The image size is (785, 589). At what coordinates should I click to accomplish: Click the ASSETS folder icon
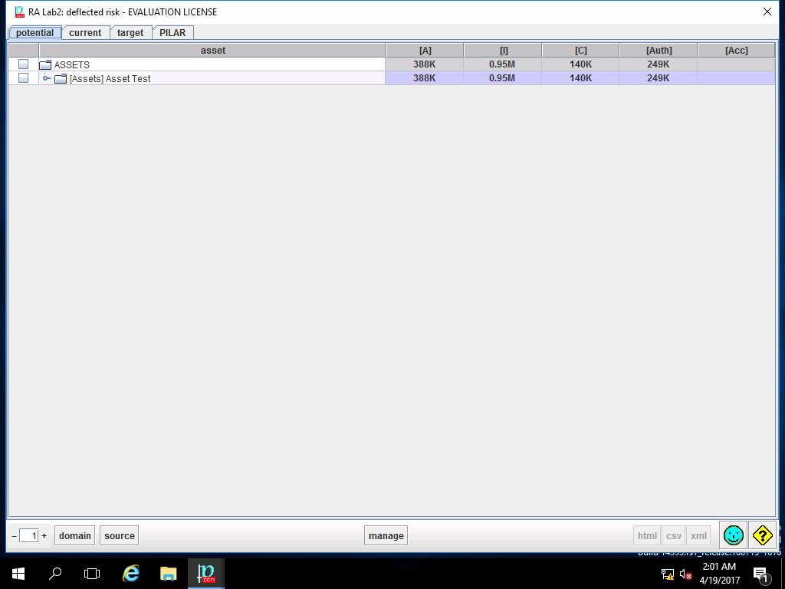pyautogui.click(x=45, y=64)
